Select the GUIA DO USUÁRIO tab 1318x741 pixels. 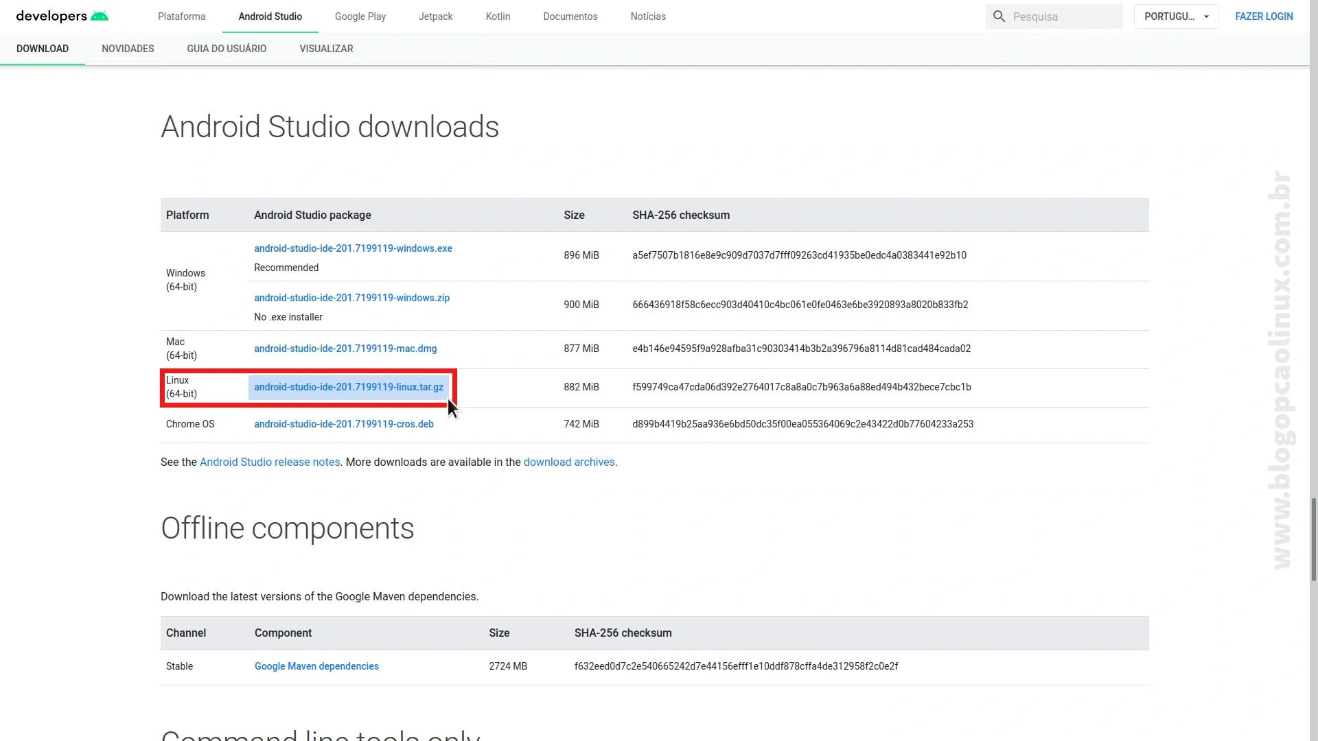tap(227, 48)
